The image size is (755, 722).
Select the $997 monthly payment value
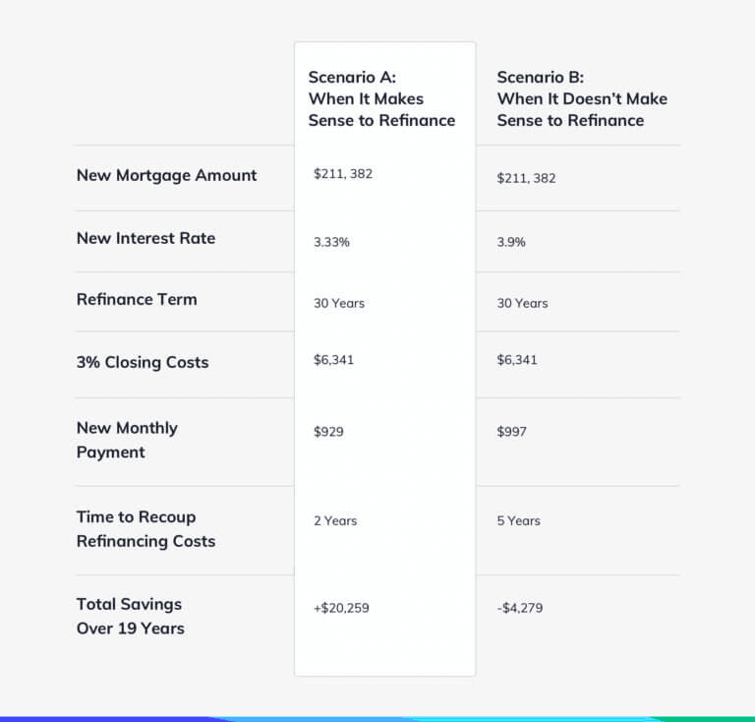pyautogui.click(x=512, y=432)
